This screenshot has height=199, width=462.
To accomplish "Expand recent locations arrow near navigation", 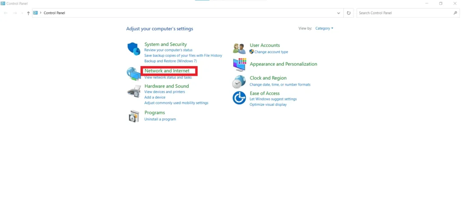I will [x=22, y=13].
